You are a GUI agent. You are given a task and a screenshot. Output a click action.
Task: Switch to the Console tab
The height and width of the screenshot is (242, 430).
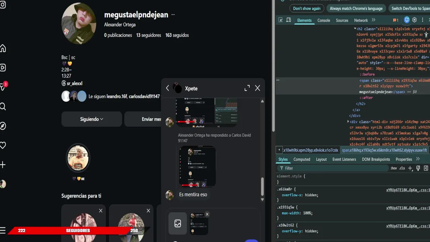324,20
